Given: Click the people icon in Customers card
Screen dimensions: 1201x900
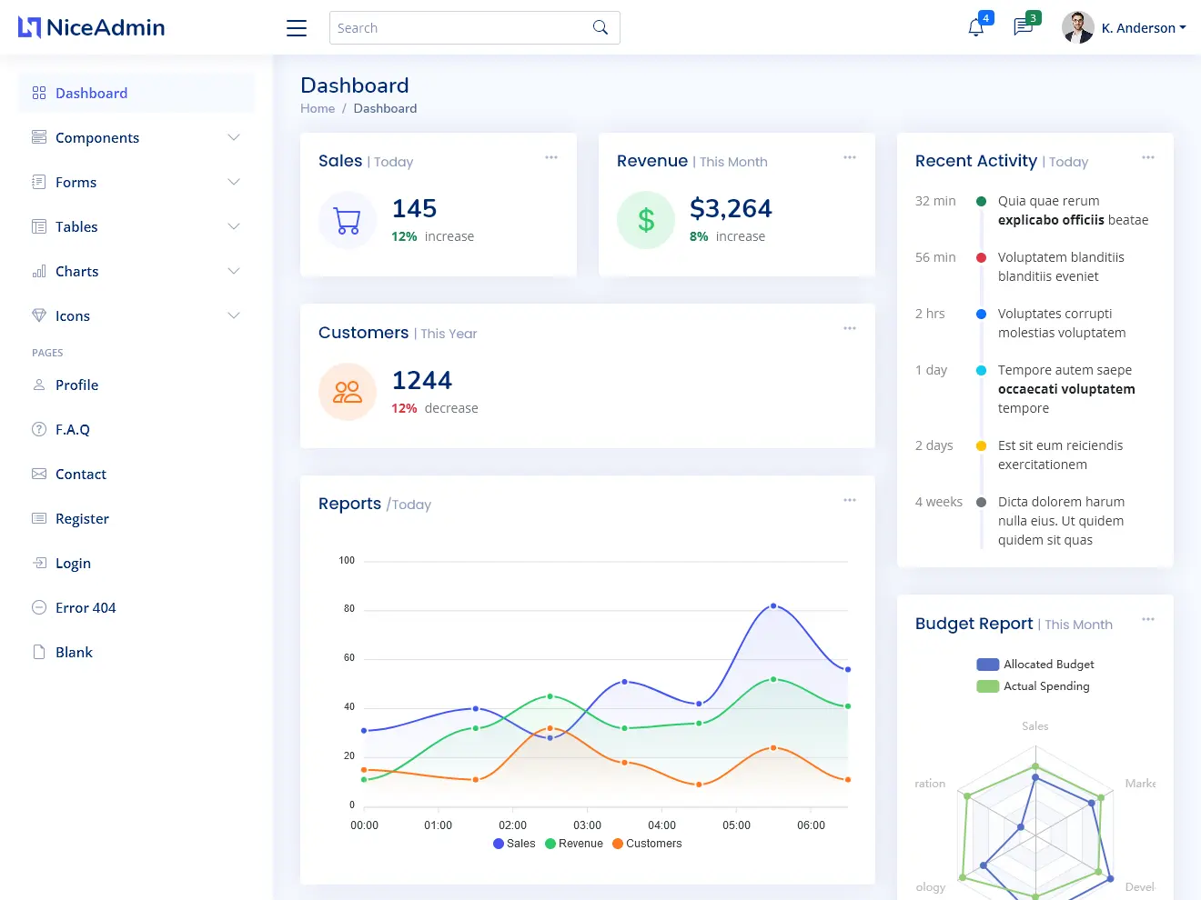Looking at the screenshot, I should [x=347, y=392].
